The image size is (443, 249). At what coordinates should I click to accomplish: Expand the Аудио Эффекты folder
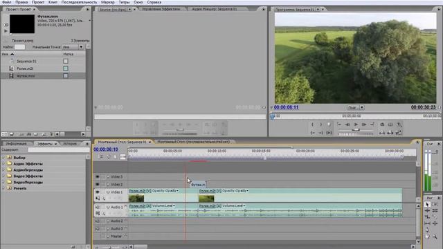[3, 163]
